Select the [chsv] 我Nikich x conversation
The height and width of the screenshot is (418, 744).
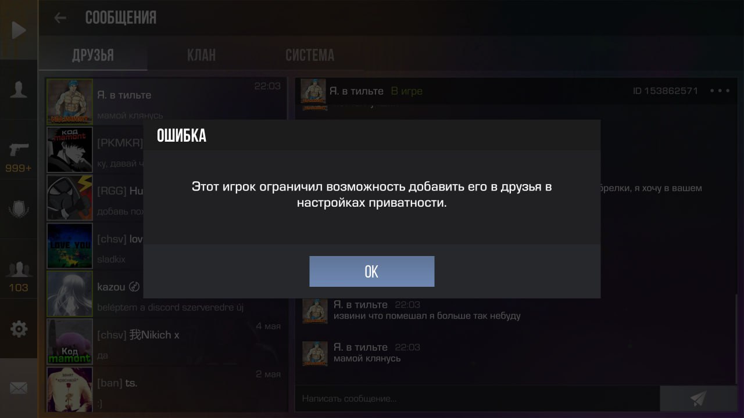(x=165, y=341)
